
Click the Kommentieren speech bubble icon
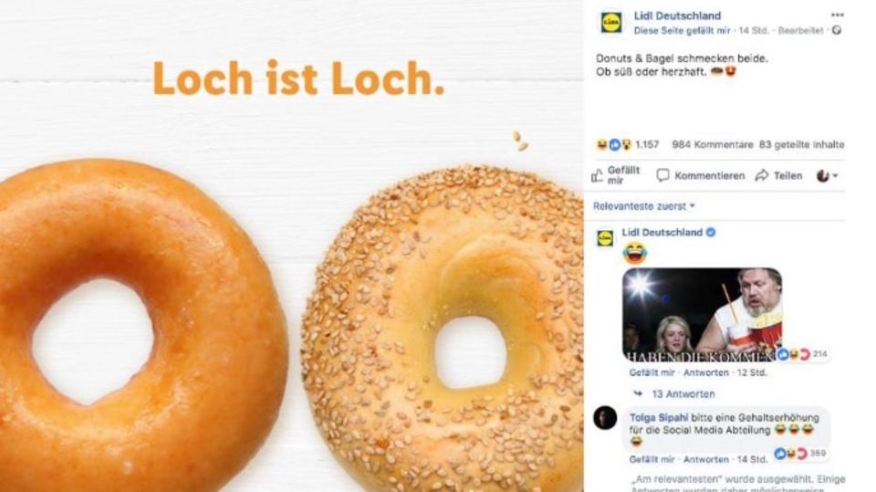662,175
